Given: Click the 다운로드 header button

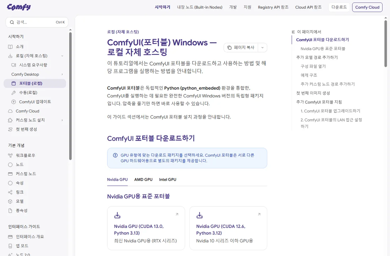Looking at the screenshot, I should [x=339, y=7].
